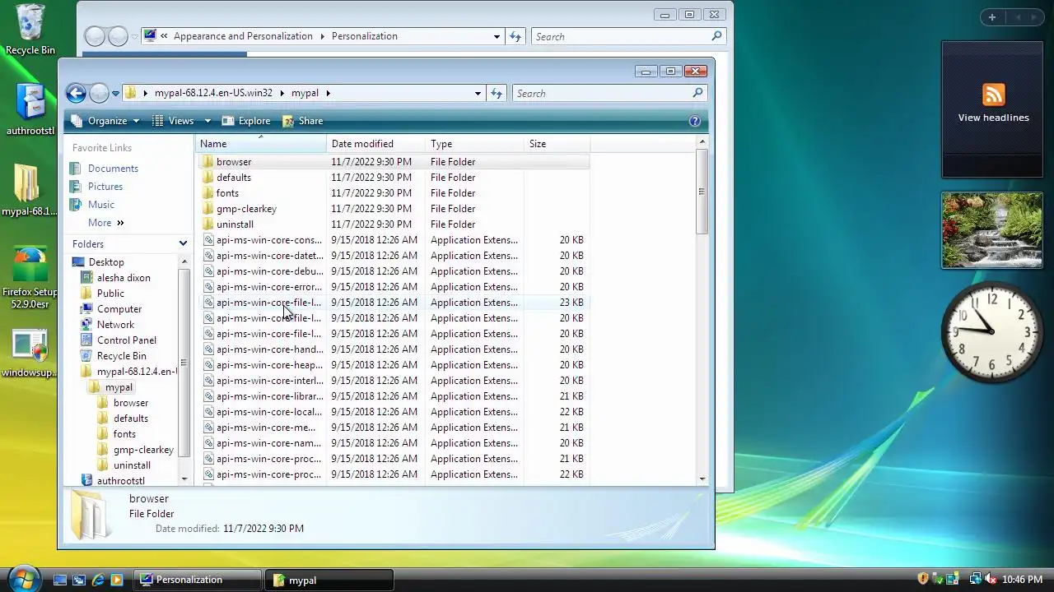Click the arrow after mypal-68.12.4.en-US.win32 in path

coord(282,93)
